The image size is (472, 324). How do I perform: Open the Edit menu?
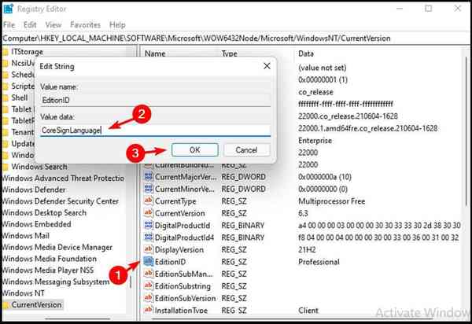coord(30,24)
